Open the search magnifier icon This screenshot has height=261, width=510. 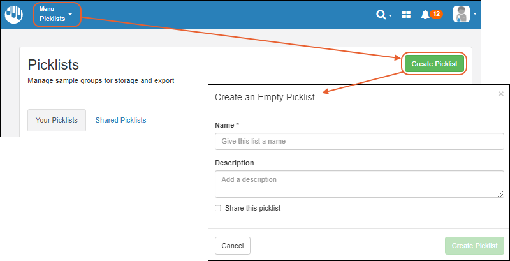[381, 15]
